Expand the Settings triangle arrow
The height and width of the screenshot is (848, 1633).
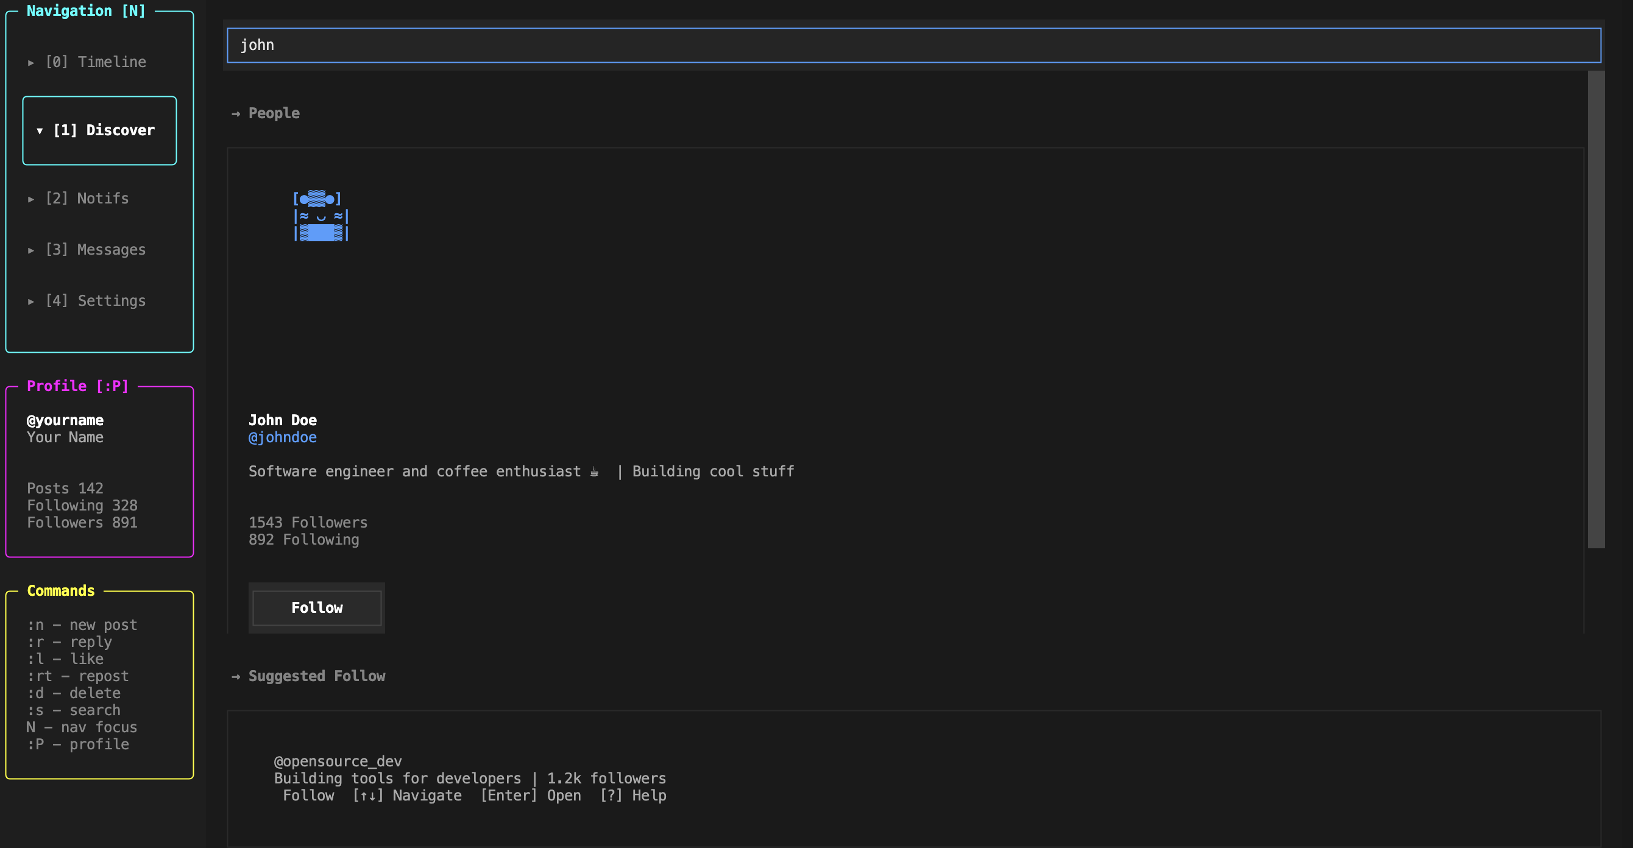coord(31,302)
